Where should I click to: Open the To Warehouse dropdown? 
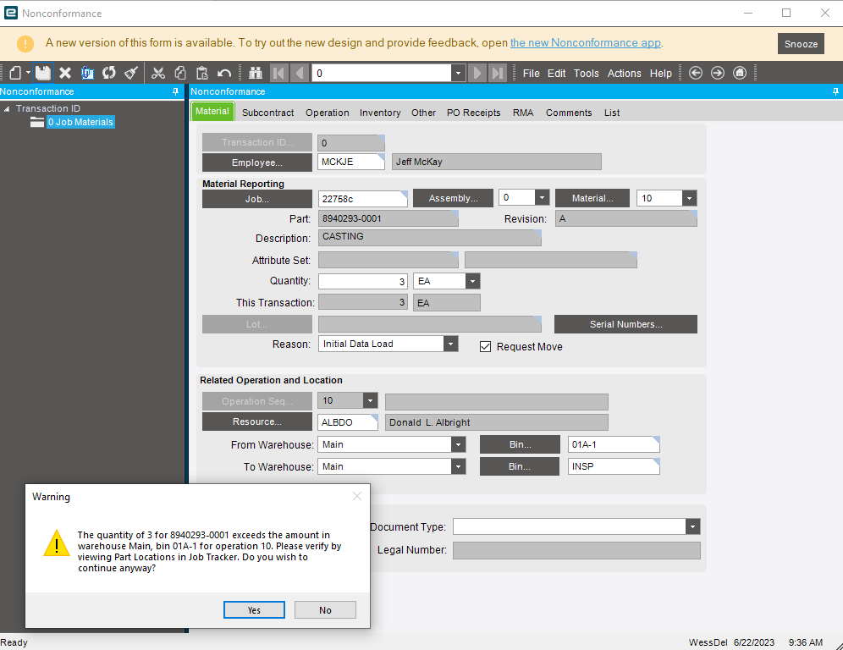coord(458,466)
